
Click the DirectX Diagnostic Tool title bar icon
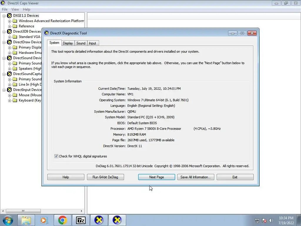point(46,33)
